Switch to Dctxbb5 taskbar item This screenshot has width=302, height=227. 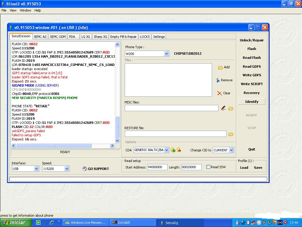click(133, 223)
